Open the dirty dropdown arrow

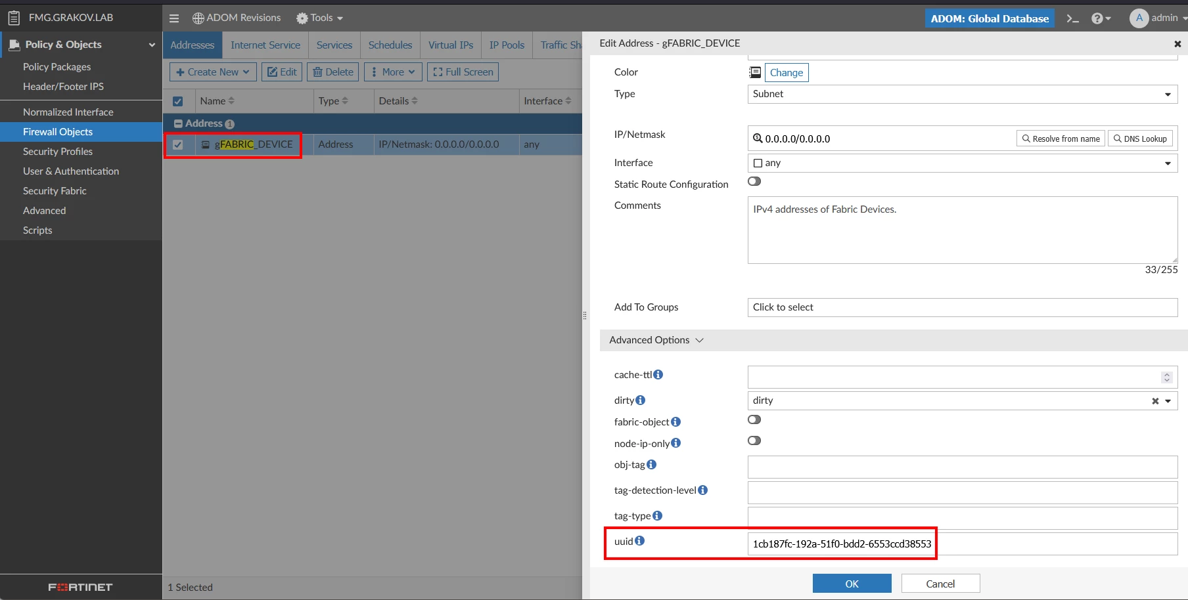point(1168,401)
